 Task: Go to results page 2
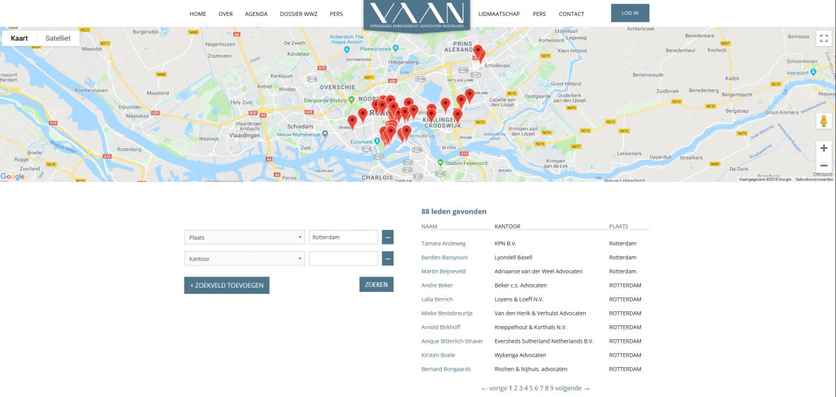[x=516, y=388]
